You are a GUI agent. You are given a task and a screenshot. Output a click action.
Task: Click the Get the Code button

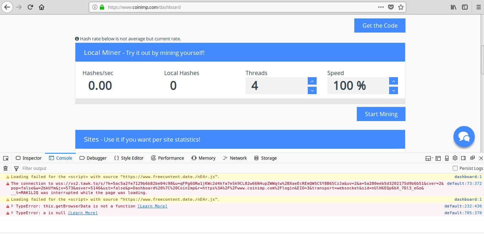[380, 25]
